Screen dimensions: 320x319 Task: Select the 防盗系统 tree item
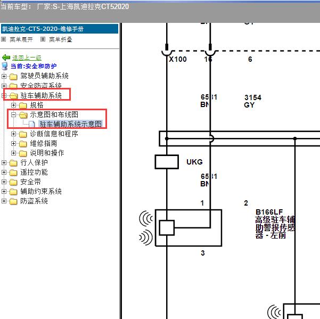click(x=34, y=201)
